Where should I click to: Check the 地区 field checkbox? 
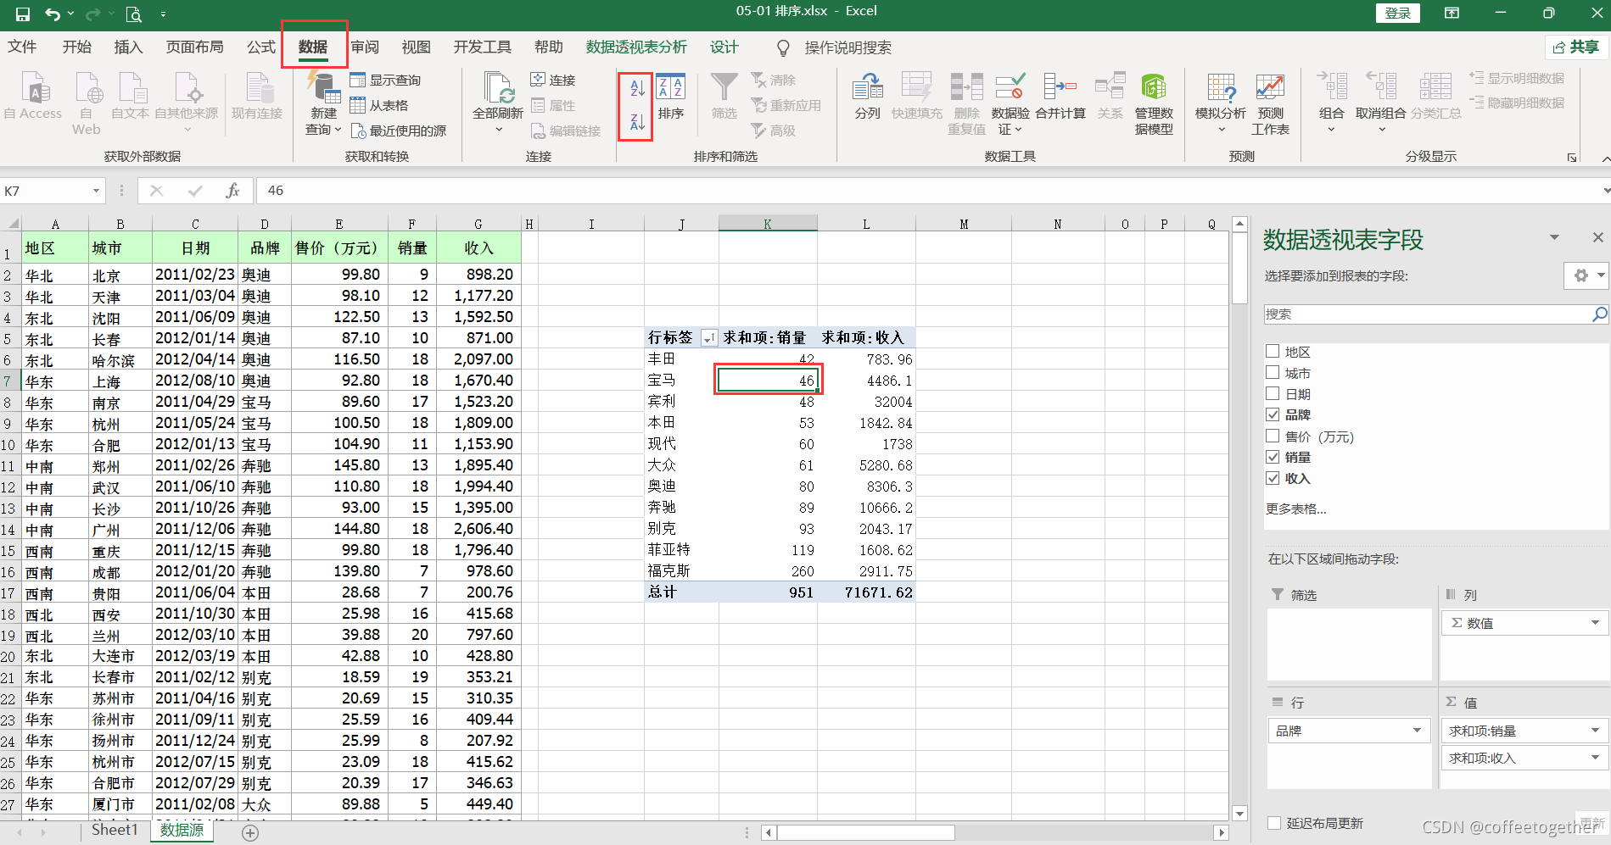(x=1273, y=351)
